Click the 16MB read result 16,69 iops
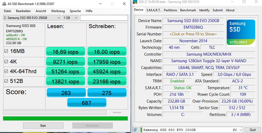 [x=66, y=51]
